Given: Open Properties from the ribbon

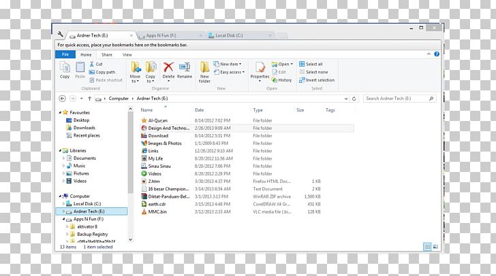Looking at the screenshot, I should click(260, 69).
